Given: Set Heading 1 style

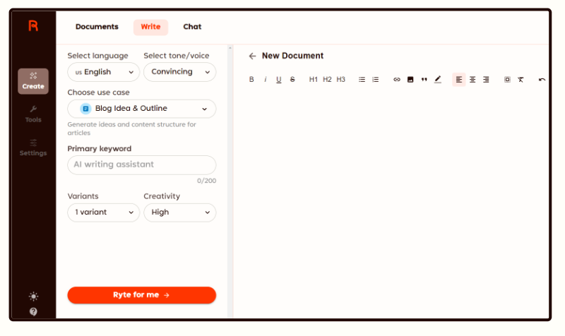Looking at the screenshot, I should pos(313,80).
